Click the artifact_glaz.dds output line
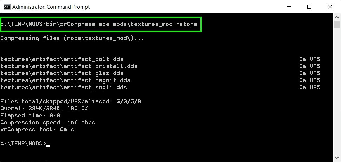341x162 pixels. pyautogui.click(x=62, y=73)
